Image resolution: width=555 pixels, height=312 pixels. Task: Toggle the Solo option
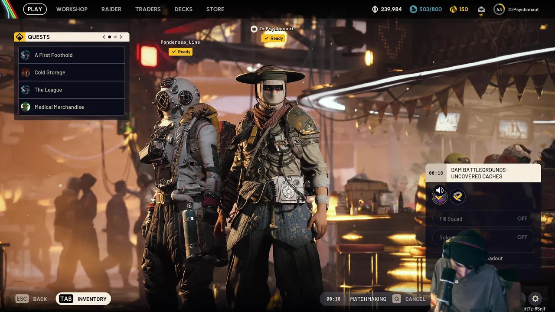coord(483,237)
